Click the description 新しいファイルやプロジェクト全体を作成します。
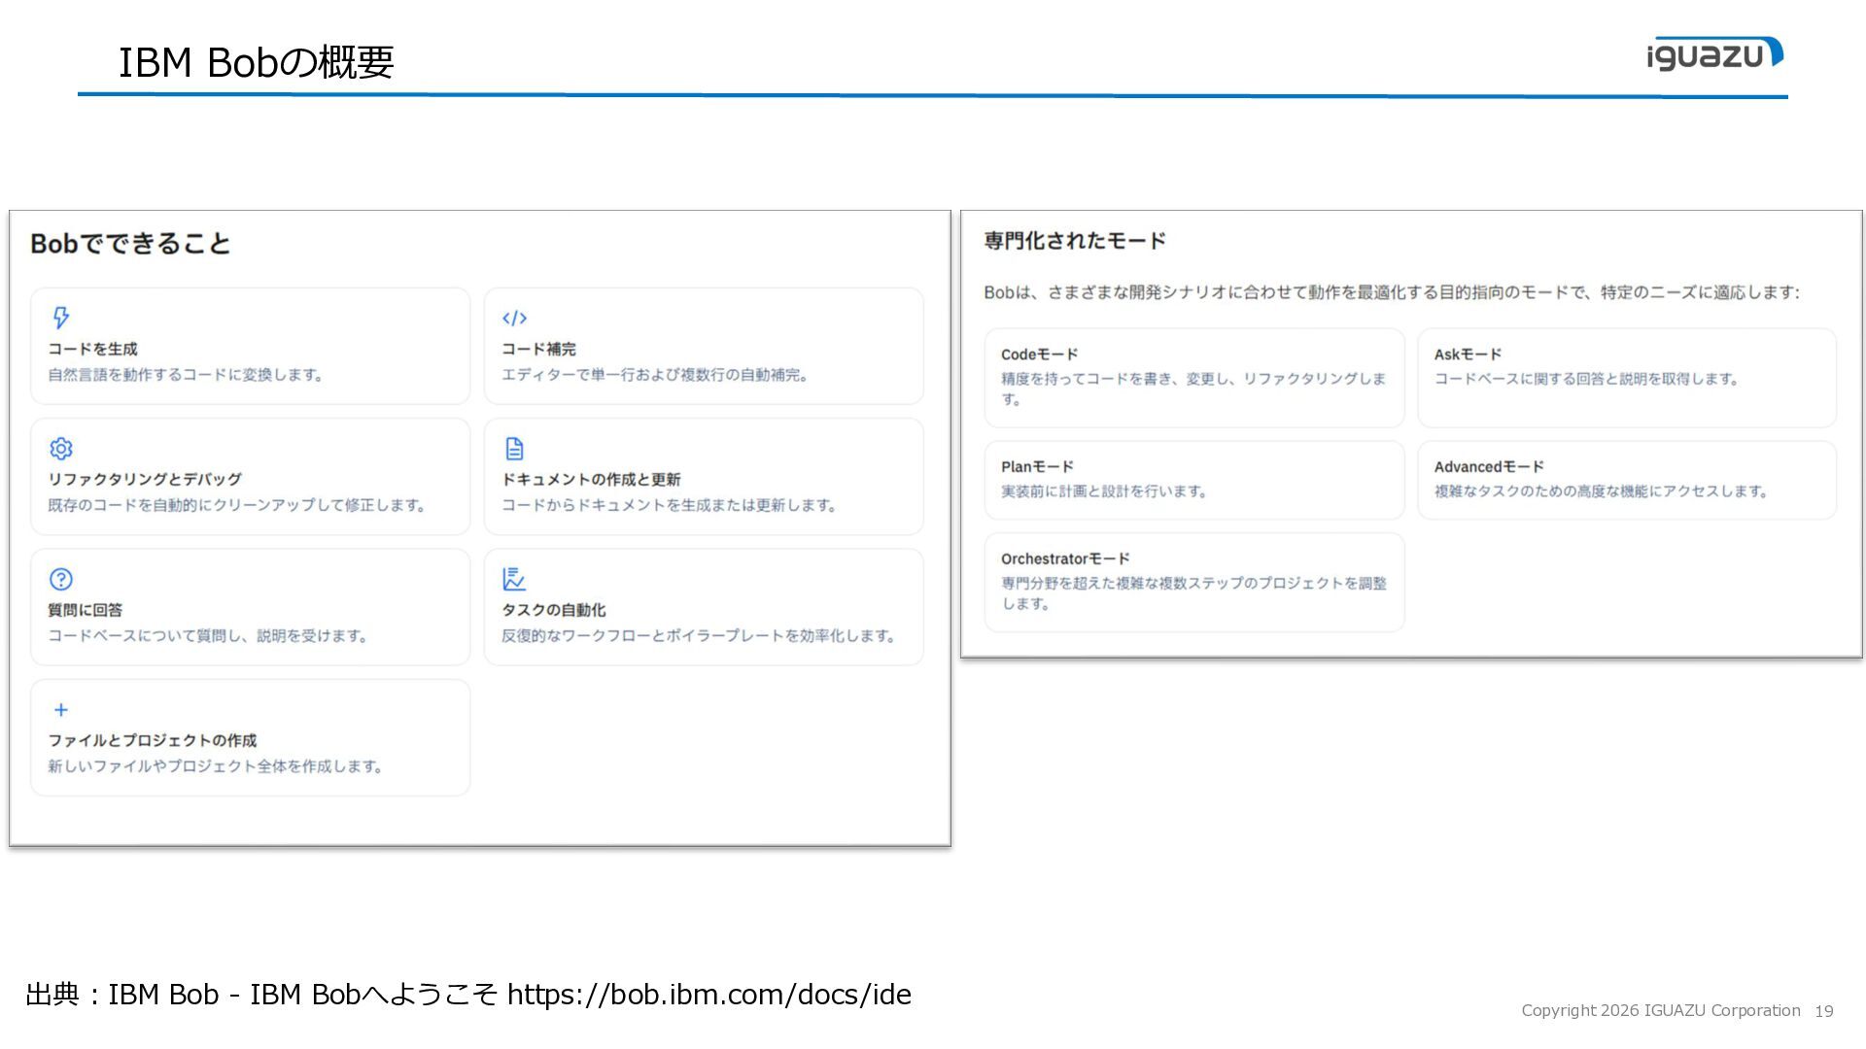The height and width of the screenshot is (1049, 1866). point(216,766)
